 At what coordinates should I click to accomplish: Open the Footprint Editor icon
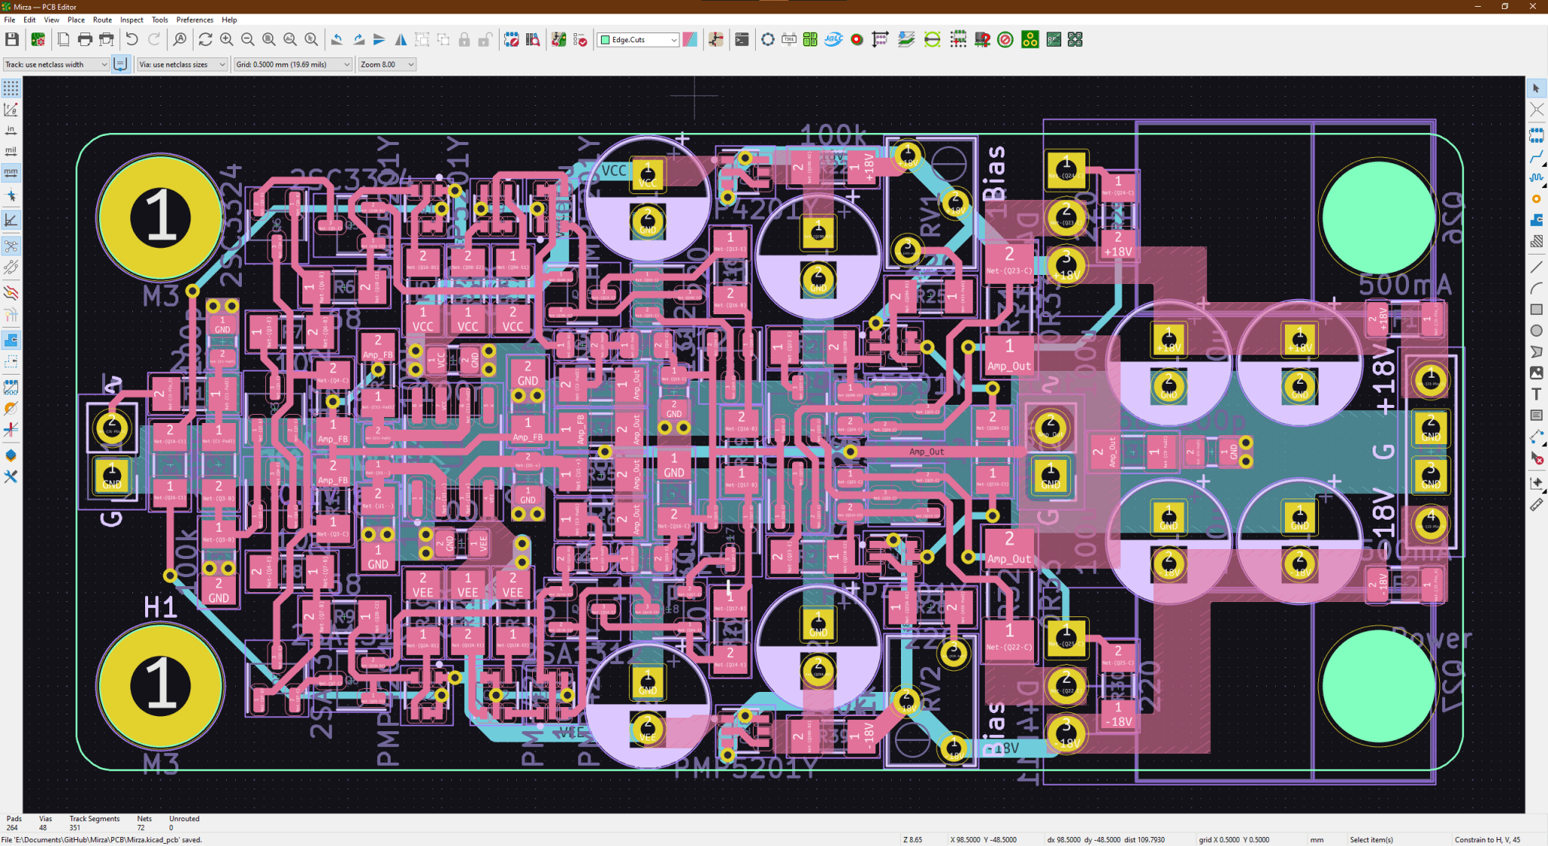tap(512, 39)
